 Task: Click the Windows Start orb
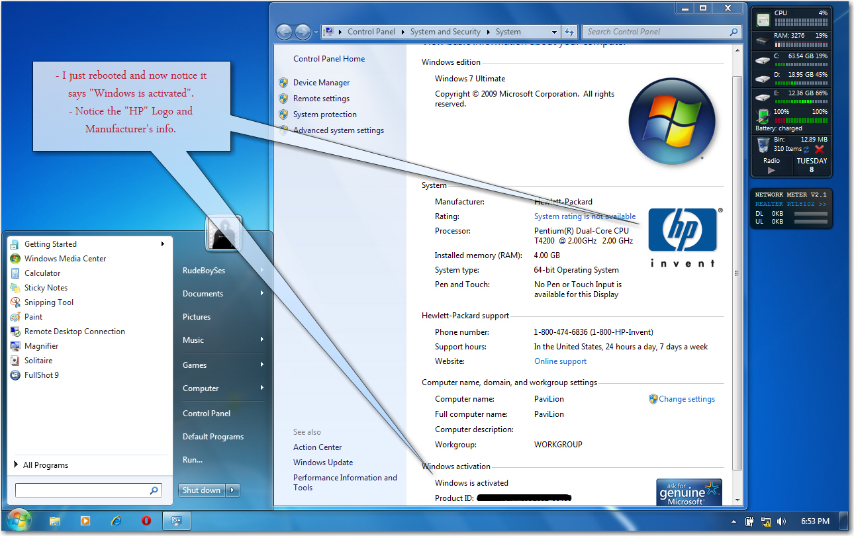(19, 520)
